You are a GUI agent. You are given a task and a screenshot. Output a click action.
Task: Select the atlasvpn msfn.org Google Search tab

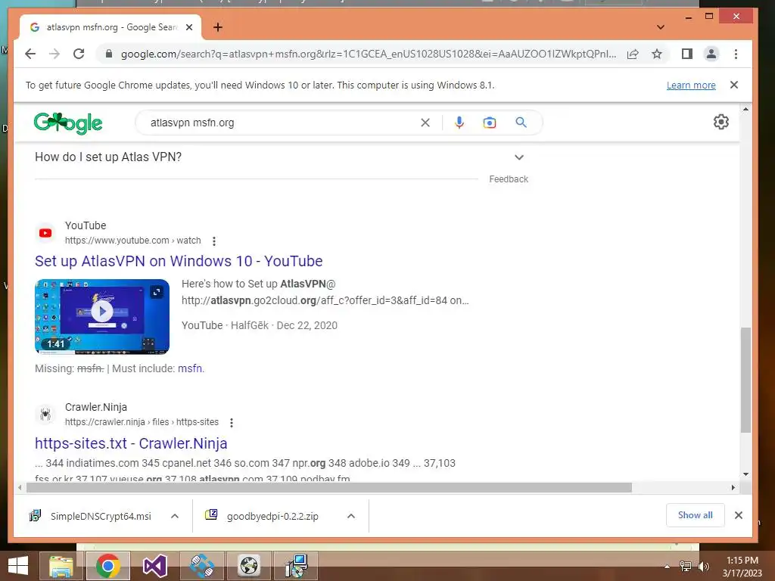110,27
